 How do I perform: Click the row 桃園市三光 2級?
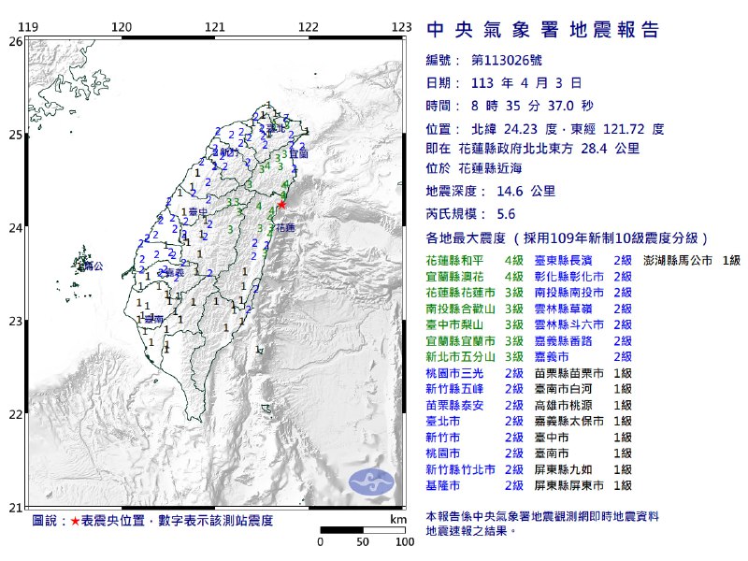[475, 373]
